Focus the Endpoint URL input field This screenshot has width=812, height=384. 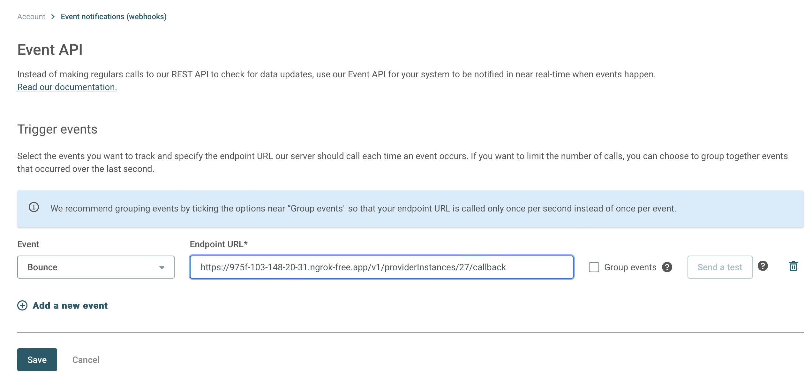pyautogui.click(x=382, y=267)
